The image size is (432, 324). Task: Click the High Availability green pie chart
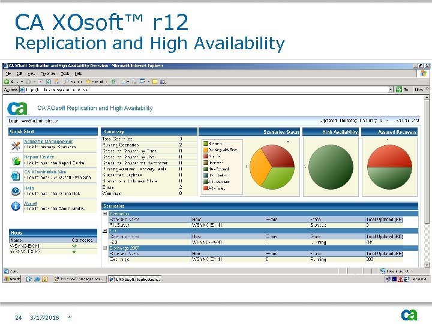click(331, 167)
